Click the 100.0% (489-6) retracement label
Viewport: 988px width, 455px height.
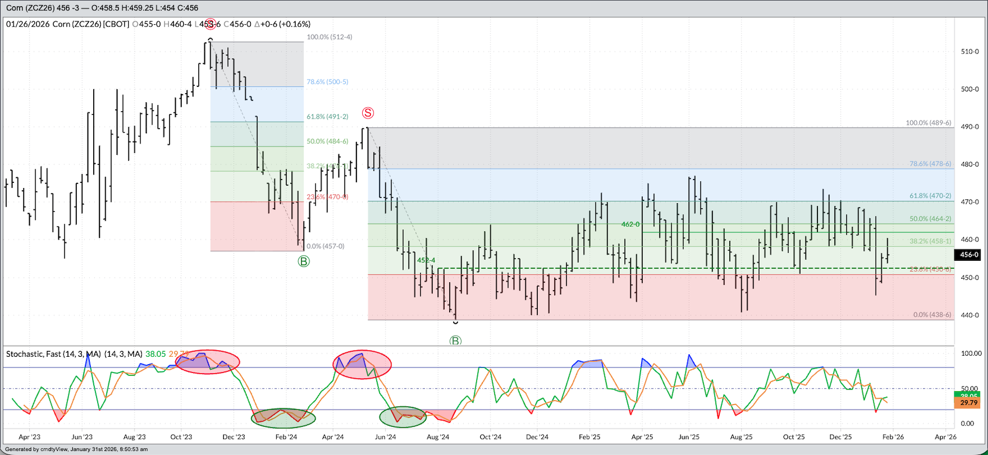928,123
